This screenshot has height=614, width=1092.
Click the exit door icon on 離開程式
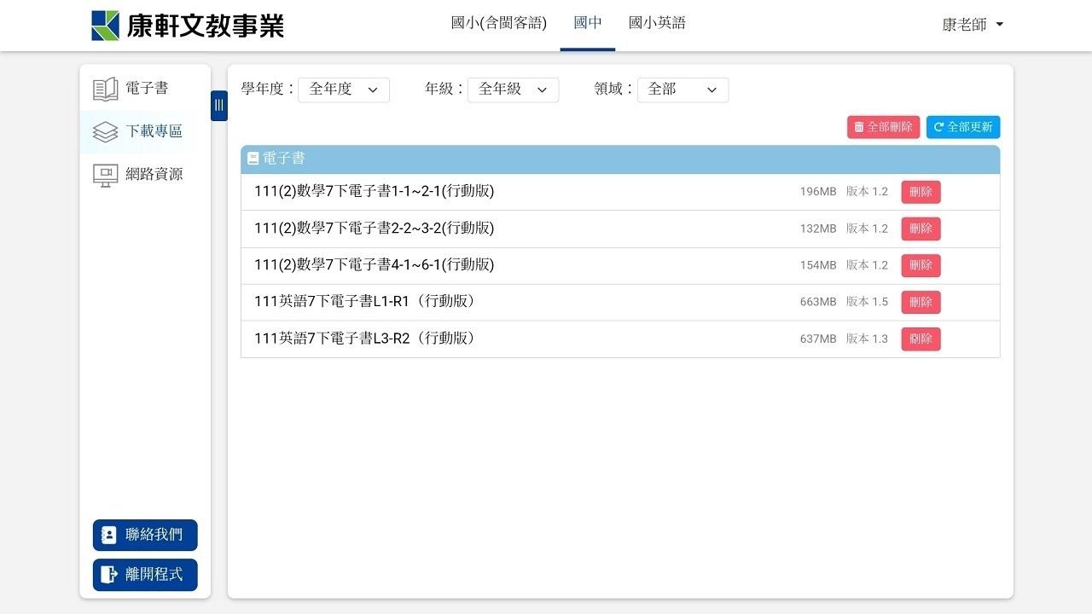[108, 575]
